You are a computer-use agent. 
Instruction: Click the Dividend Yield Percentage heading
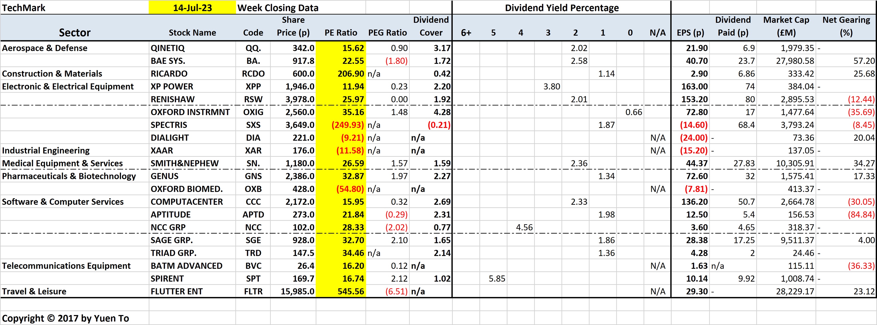(561, 7)
